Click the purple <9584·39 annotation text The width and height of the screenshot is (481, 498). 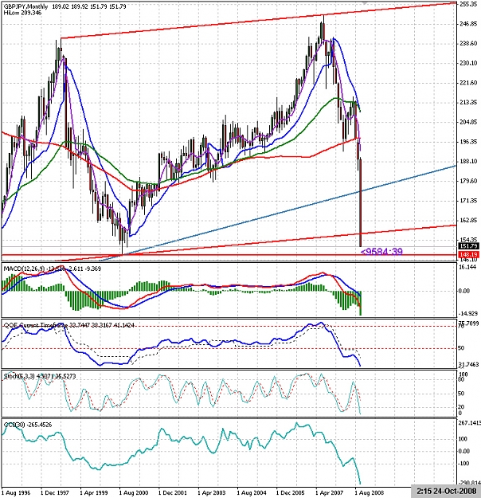tap(381, 252)
